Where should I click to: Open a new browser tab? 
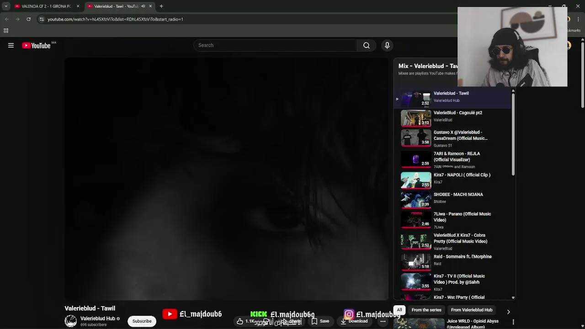tap(161, 6)
